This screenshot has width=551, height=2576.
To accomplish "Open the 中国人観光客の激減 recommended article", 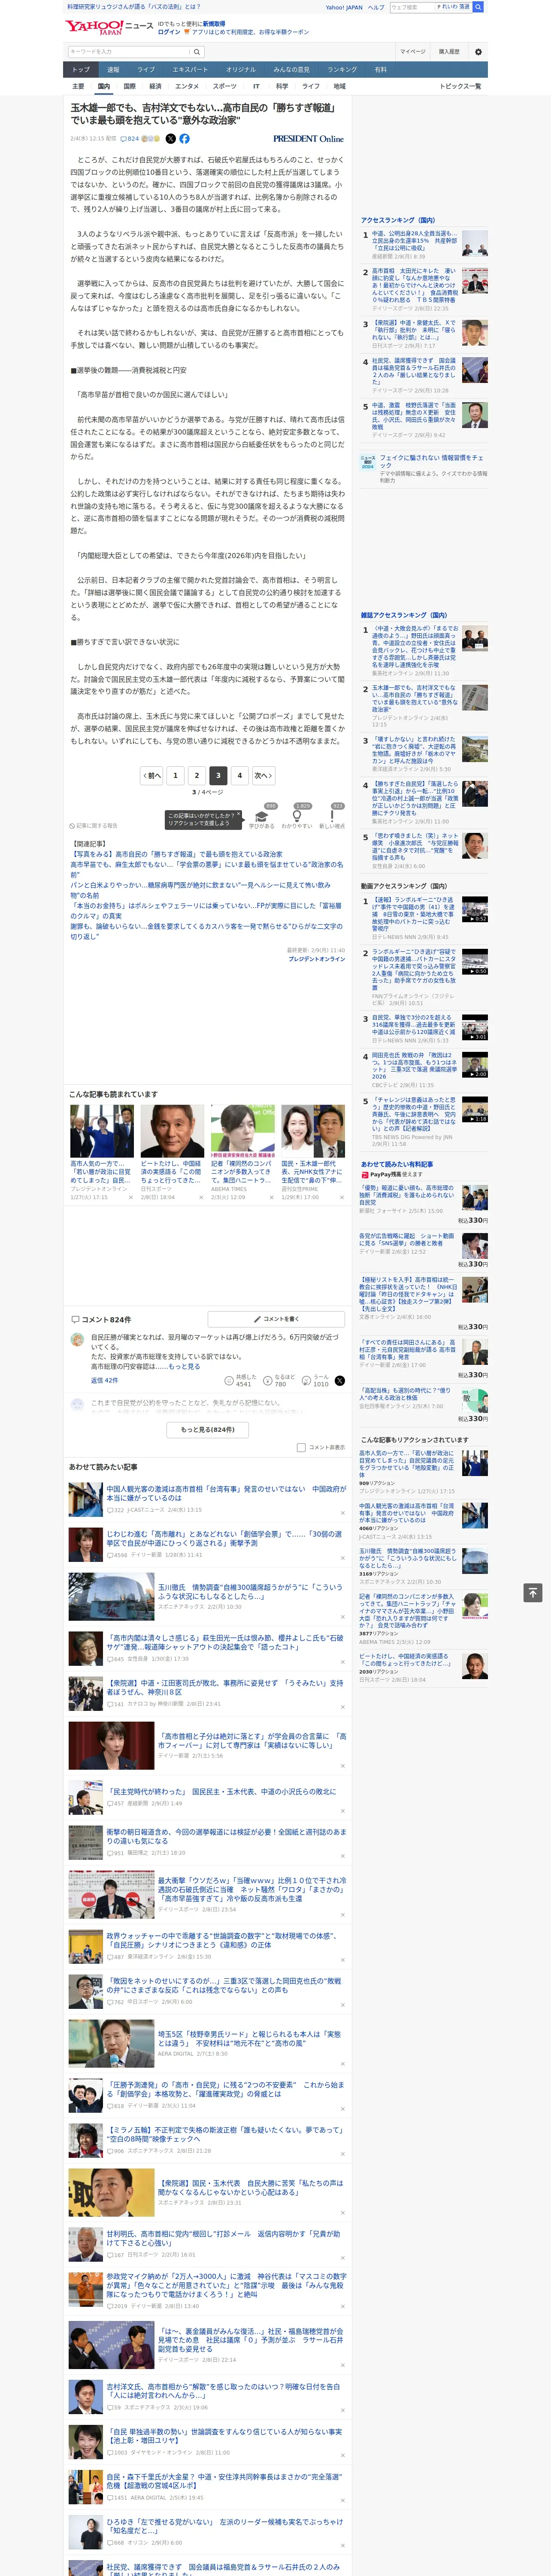I will (226, 1494).
